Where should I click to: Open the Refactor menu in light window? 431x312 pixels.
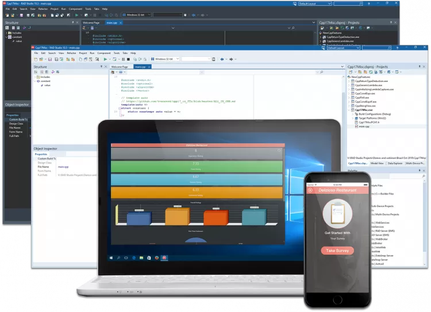[71, 53]
